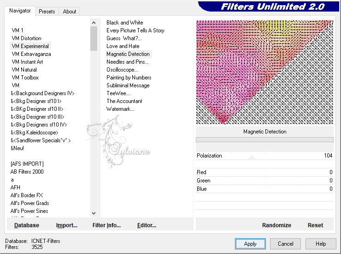Choose the TeeWee... filter
Image resolution: width=341 pixels, height=254 pixels.
[x=118, y=93]
